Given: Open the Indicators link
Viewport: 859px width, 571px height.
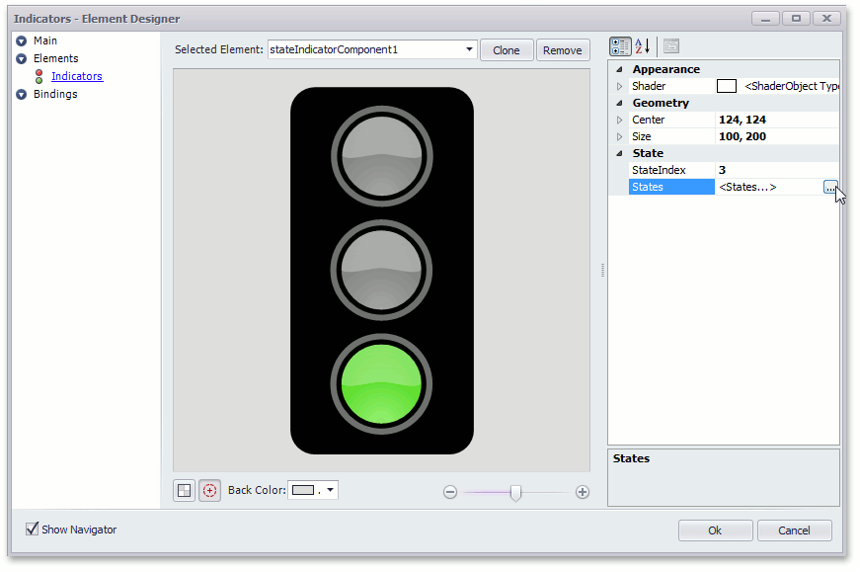Looking at the screenshot, I should [x=76, y=76].
